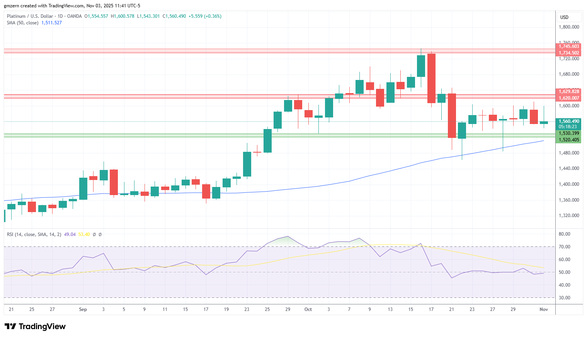Click the high price H1,600.578
Image resolution: width=587 pixels, height=338 pixels.
[x=123, y=16]
